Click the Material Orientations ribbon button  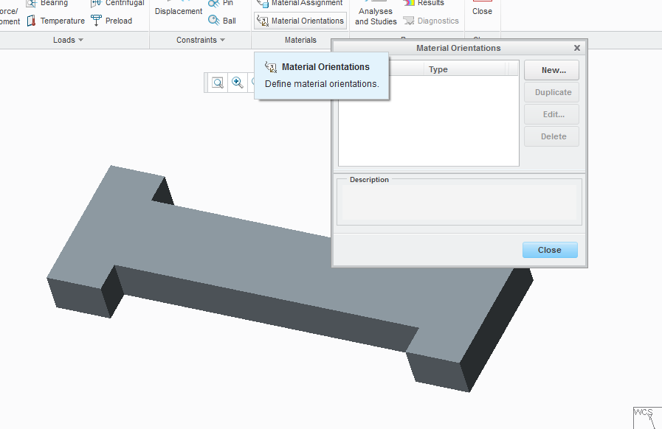(300, 21)
